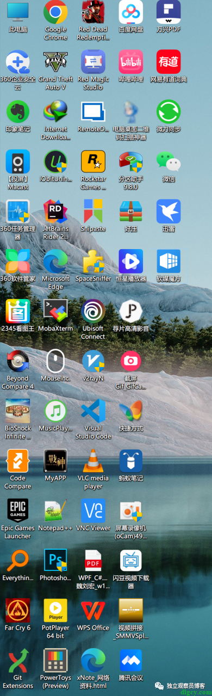The height and width of the screenshot is (696, 212).
Task: Open Rockstar Games Launcher icon
Action: (x=93, y=161)
